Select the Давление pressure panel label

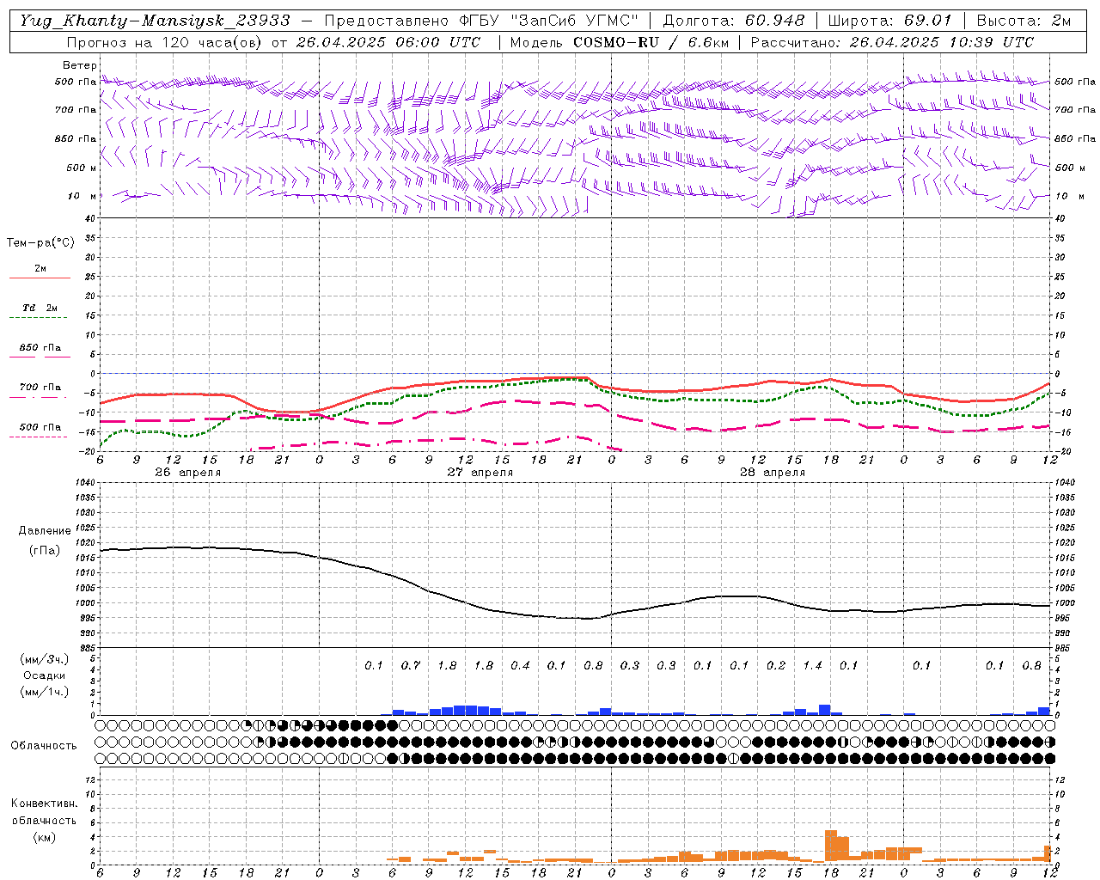click(x=45, y=531)
